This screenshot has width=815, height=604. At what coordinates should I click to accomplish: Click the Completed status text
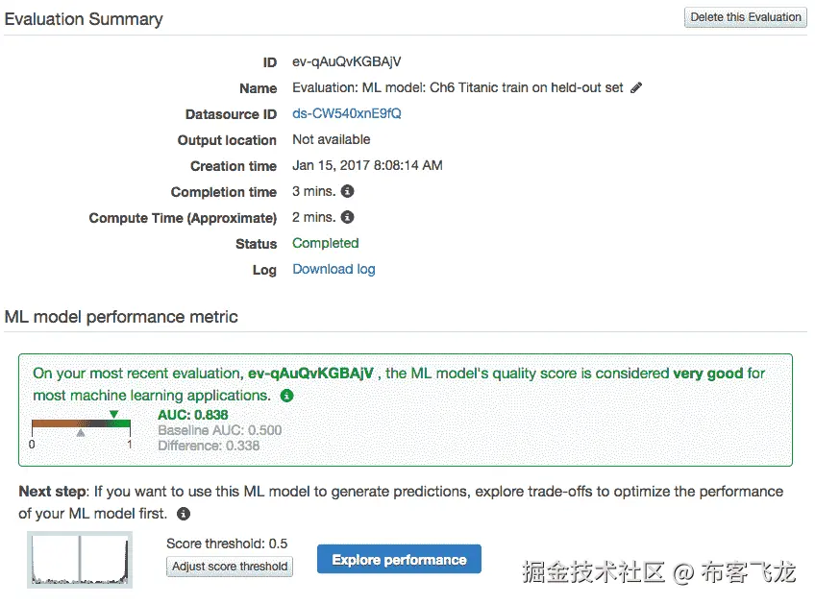pos(326,243)
